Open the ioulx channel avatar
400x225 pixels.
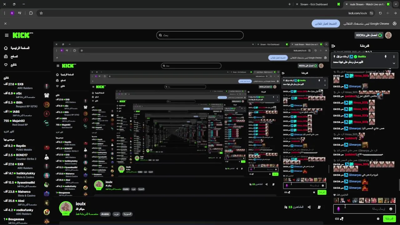tap(66, 208)
